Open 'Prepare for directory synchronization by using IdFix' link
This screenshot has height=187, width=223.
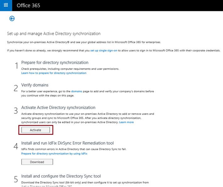tap(54, 153)
